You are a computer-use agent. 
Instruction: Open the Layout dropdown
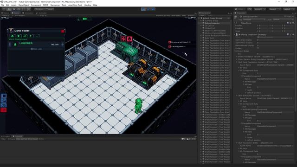point(289,9)
